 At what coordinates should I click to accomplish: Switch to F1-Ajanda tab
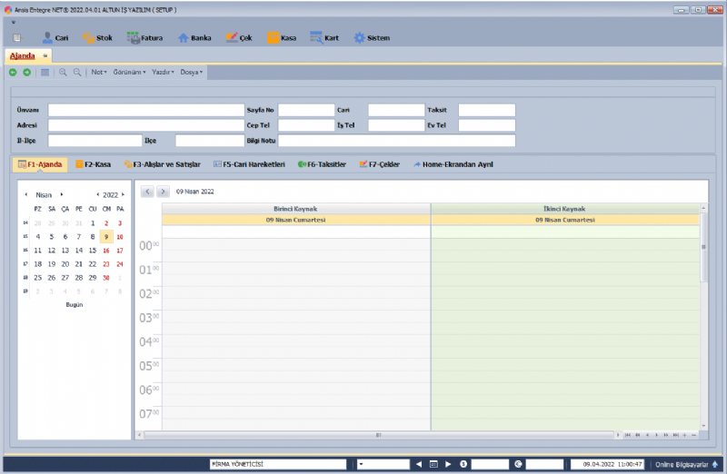tap(40, 164)
